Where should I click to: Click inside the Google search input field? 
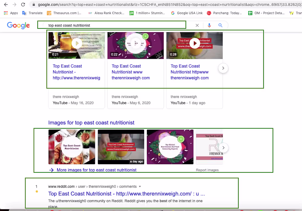tap(110, 25)
